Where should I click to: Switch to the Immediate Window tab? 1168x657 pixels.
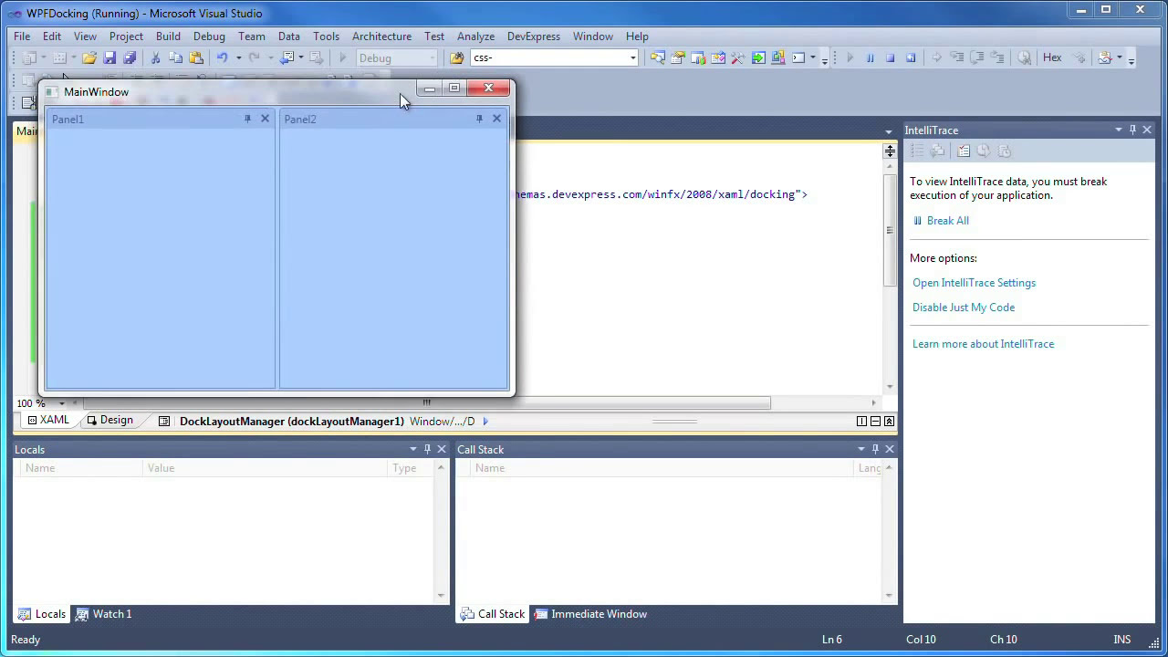coord(589,614)
